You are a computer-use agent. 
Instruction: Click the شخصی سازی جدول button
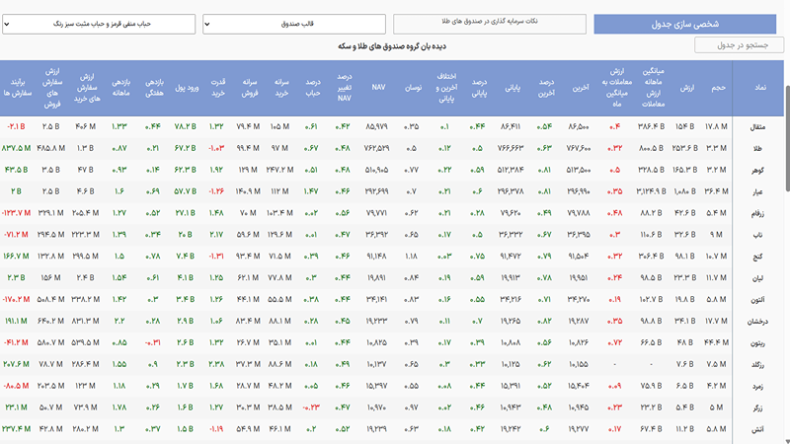click(x=684, y=24)
